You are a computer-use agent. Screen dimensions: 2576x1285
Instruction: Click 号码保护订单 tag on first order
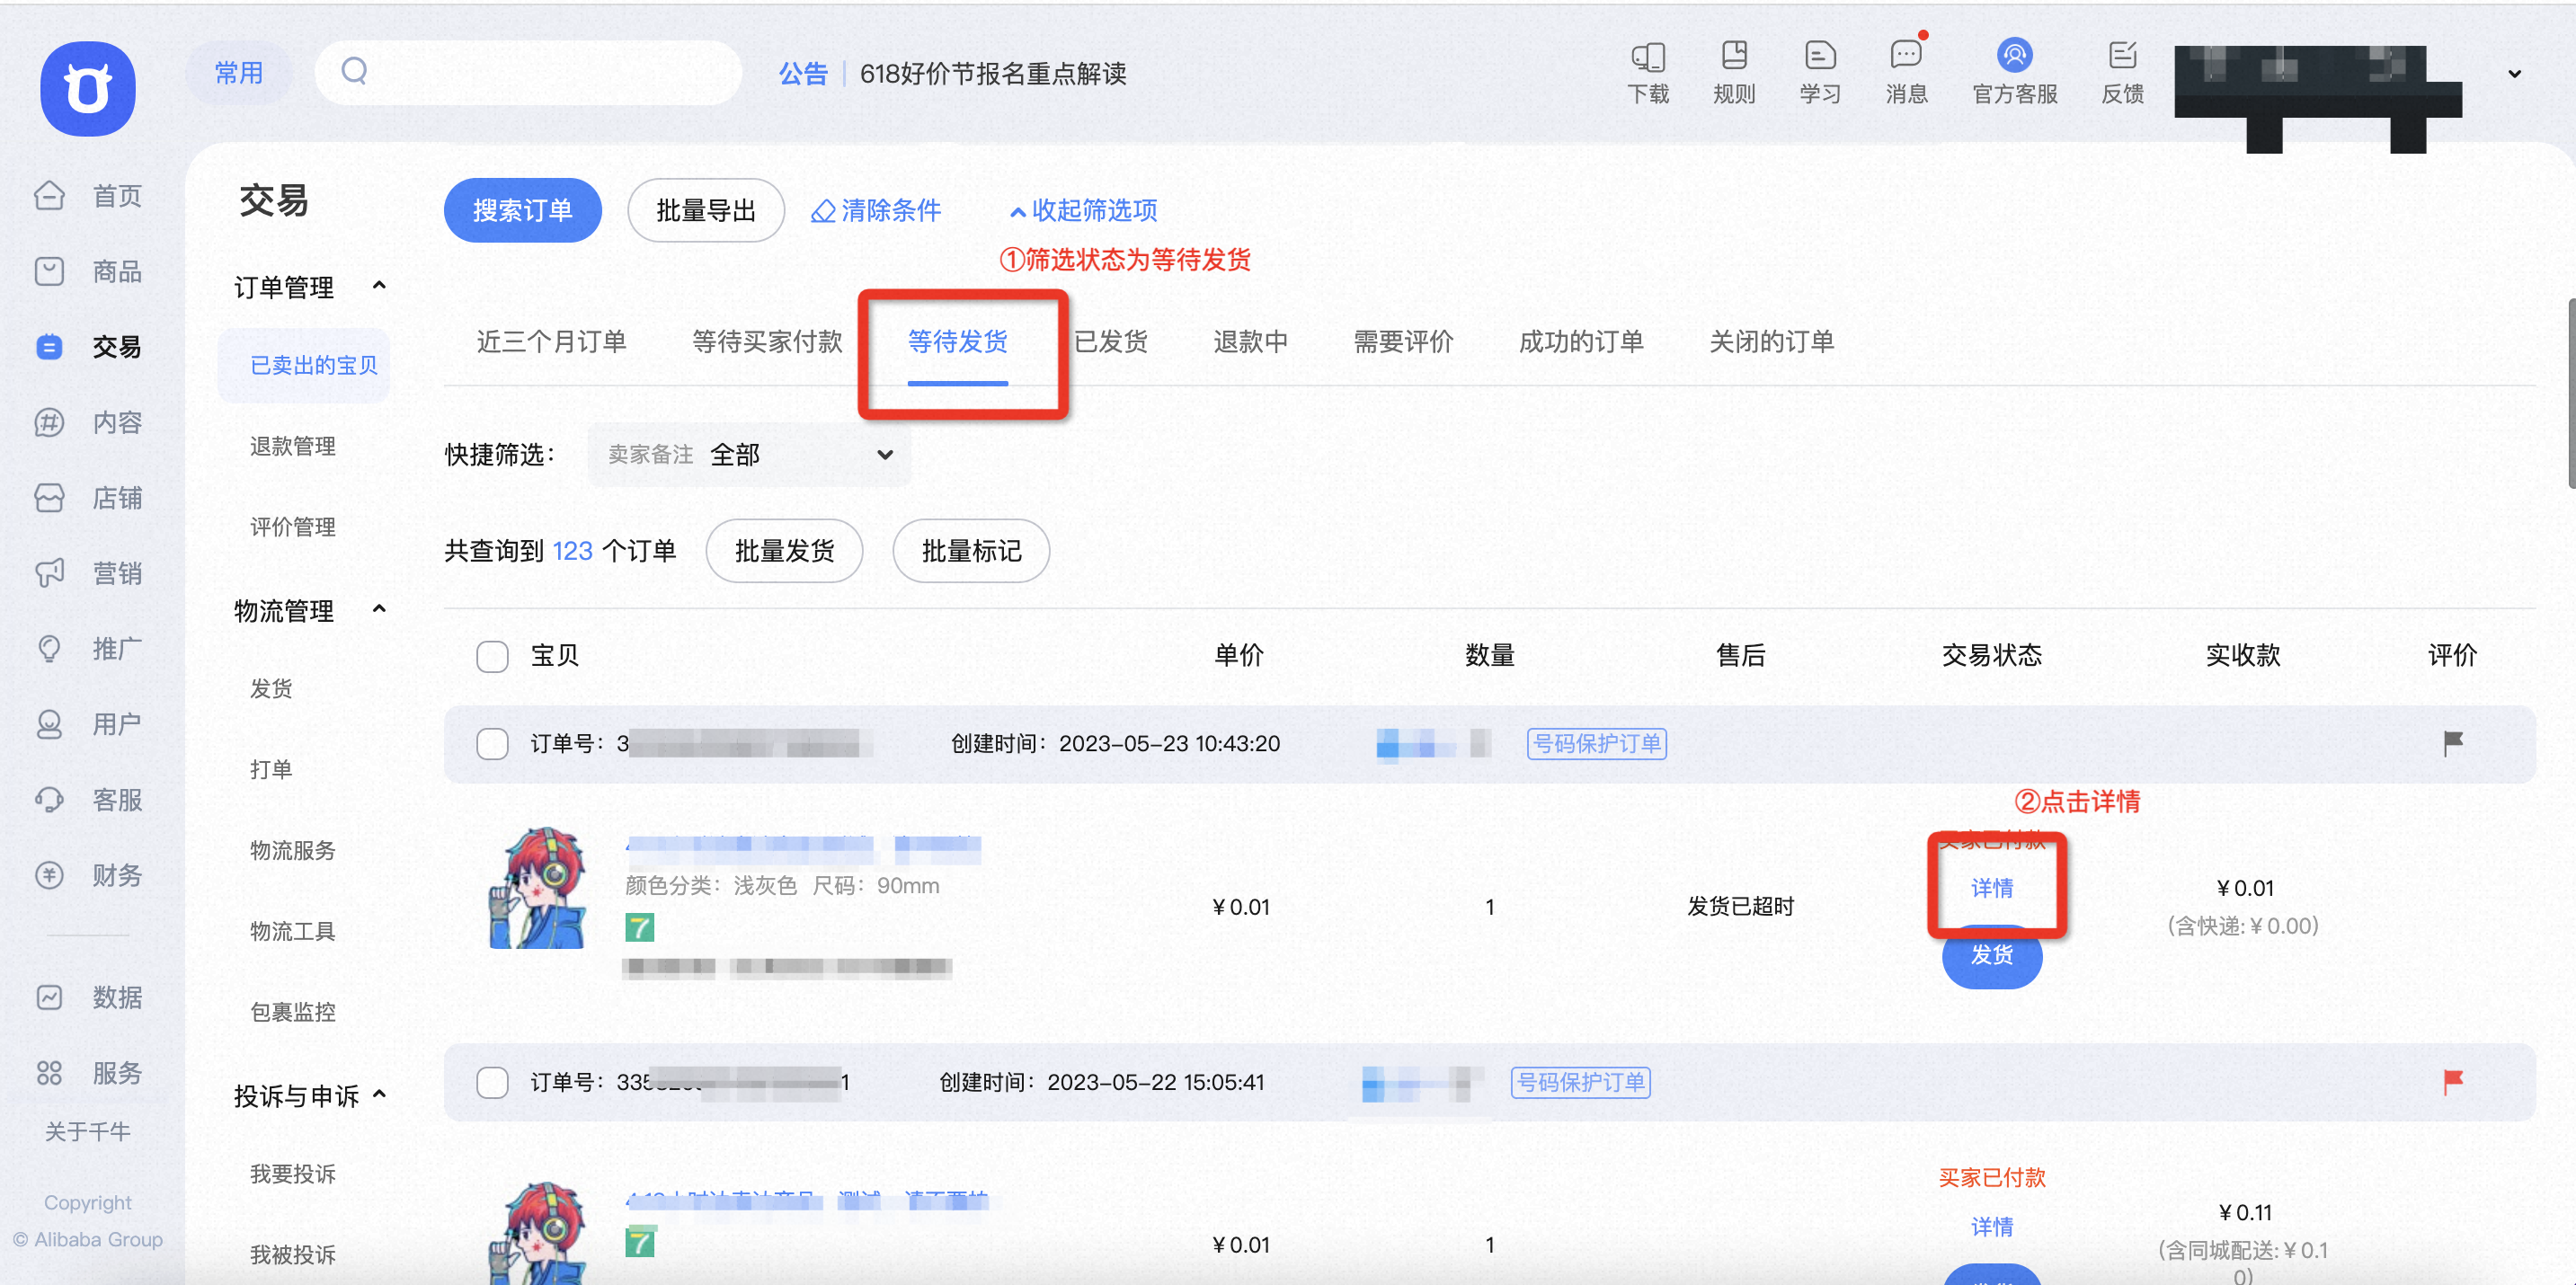(x=1597, y=743)
